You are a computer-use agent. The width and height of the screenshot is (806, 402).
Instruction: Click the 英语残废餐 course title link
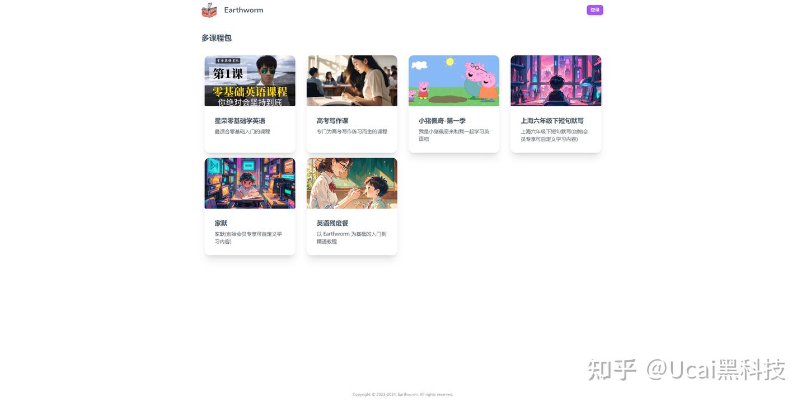pyautogui.click(x=332, y=223)
